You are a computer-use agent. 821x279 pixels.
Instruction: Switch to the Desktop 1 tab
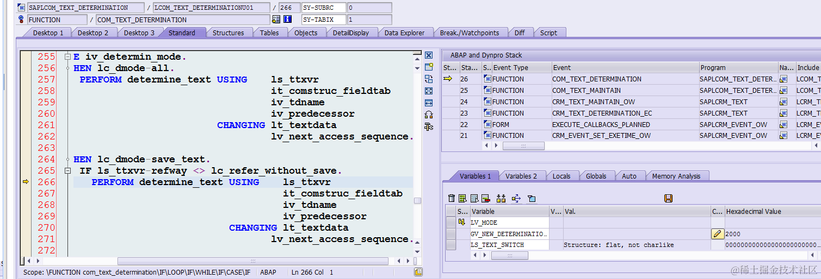pyautogui.click(x=48, y=33)
